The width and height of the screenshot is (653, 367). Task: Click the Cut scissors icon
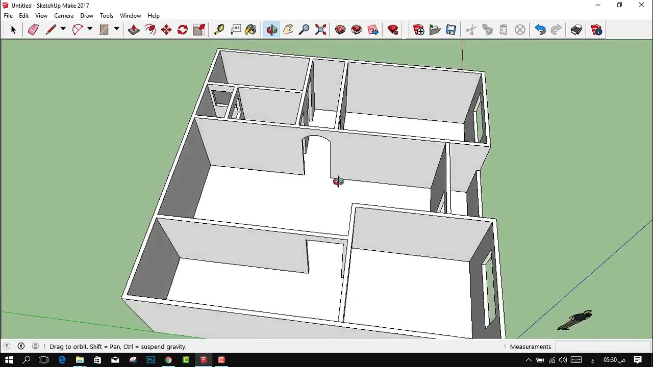(x=471, y=30)
